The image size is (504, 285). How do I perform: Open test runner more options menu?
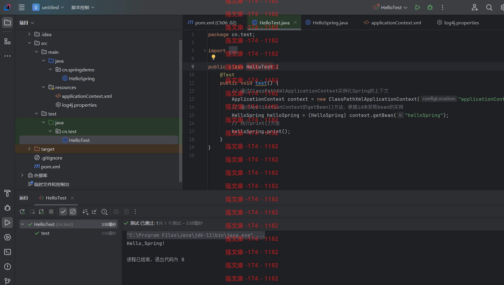click(135, 212)
